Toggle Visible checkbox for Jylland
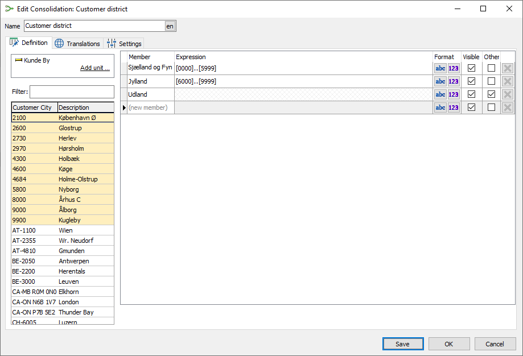Viewport: 523px width, 356px height. click(471, 81)
